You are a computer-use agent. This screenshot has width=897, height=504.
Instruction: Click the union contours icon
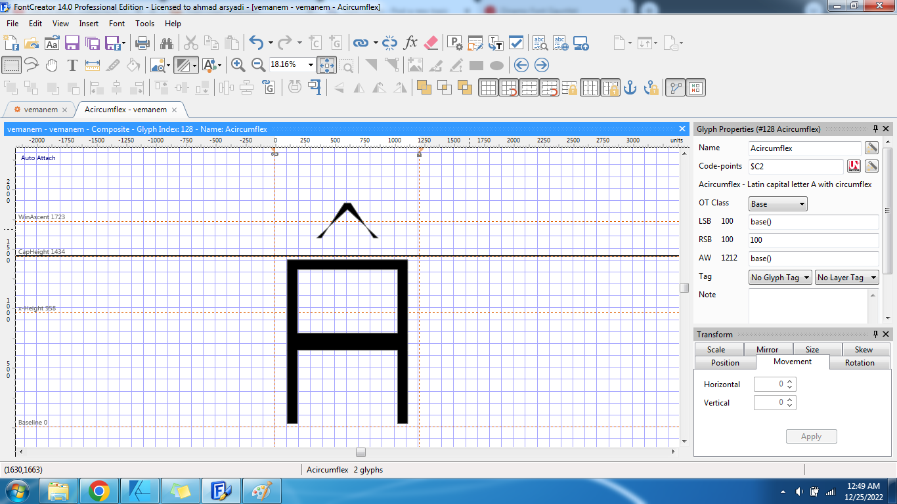(424, 87)
